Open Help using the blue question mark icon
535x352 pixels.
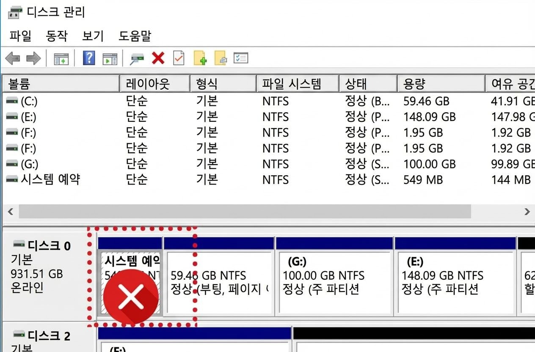pyautogui.click(x=88, y=58)
